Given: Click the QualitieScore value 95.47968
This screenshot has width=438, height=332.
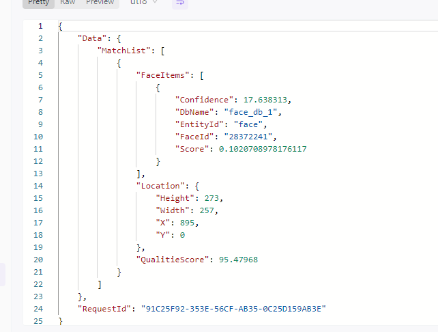Looking at the screenshot, I should (x=238, y=260).
